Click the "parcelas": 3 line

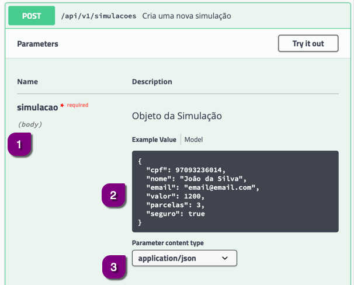(x=175, y=205)
